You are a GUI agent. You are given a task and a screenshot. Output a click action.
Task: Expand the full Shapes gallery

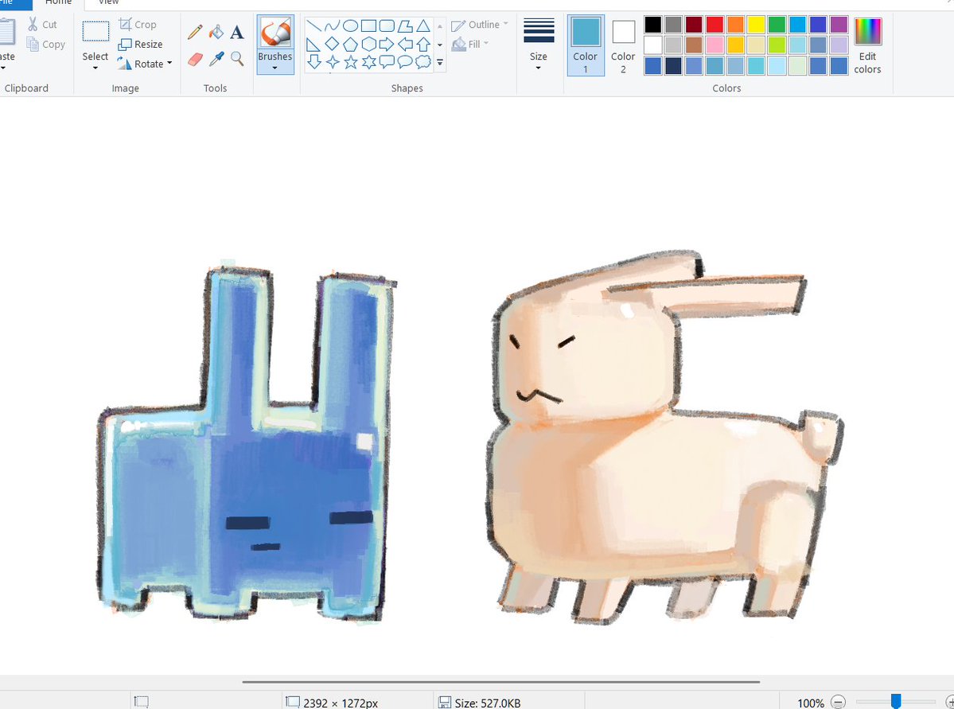[440, 62]
